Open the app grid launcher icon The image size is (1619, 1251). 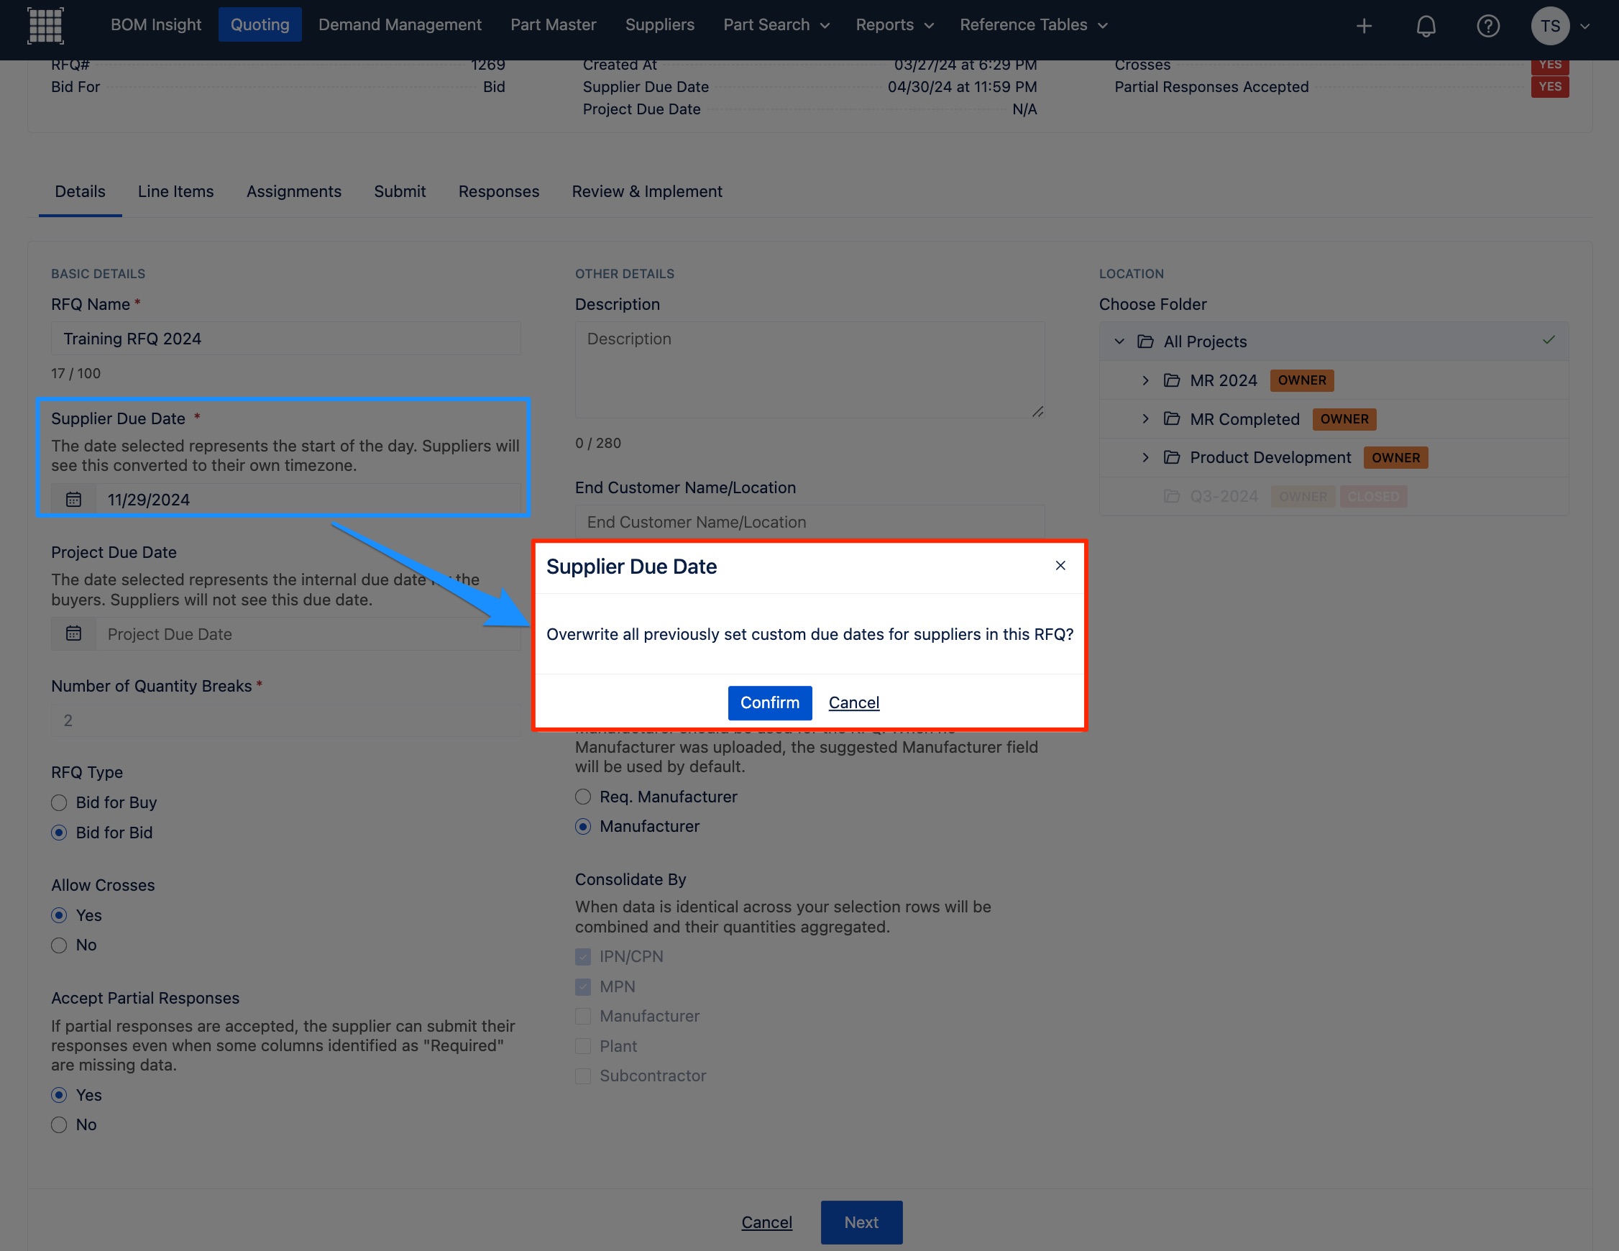tap(45, 26)
